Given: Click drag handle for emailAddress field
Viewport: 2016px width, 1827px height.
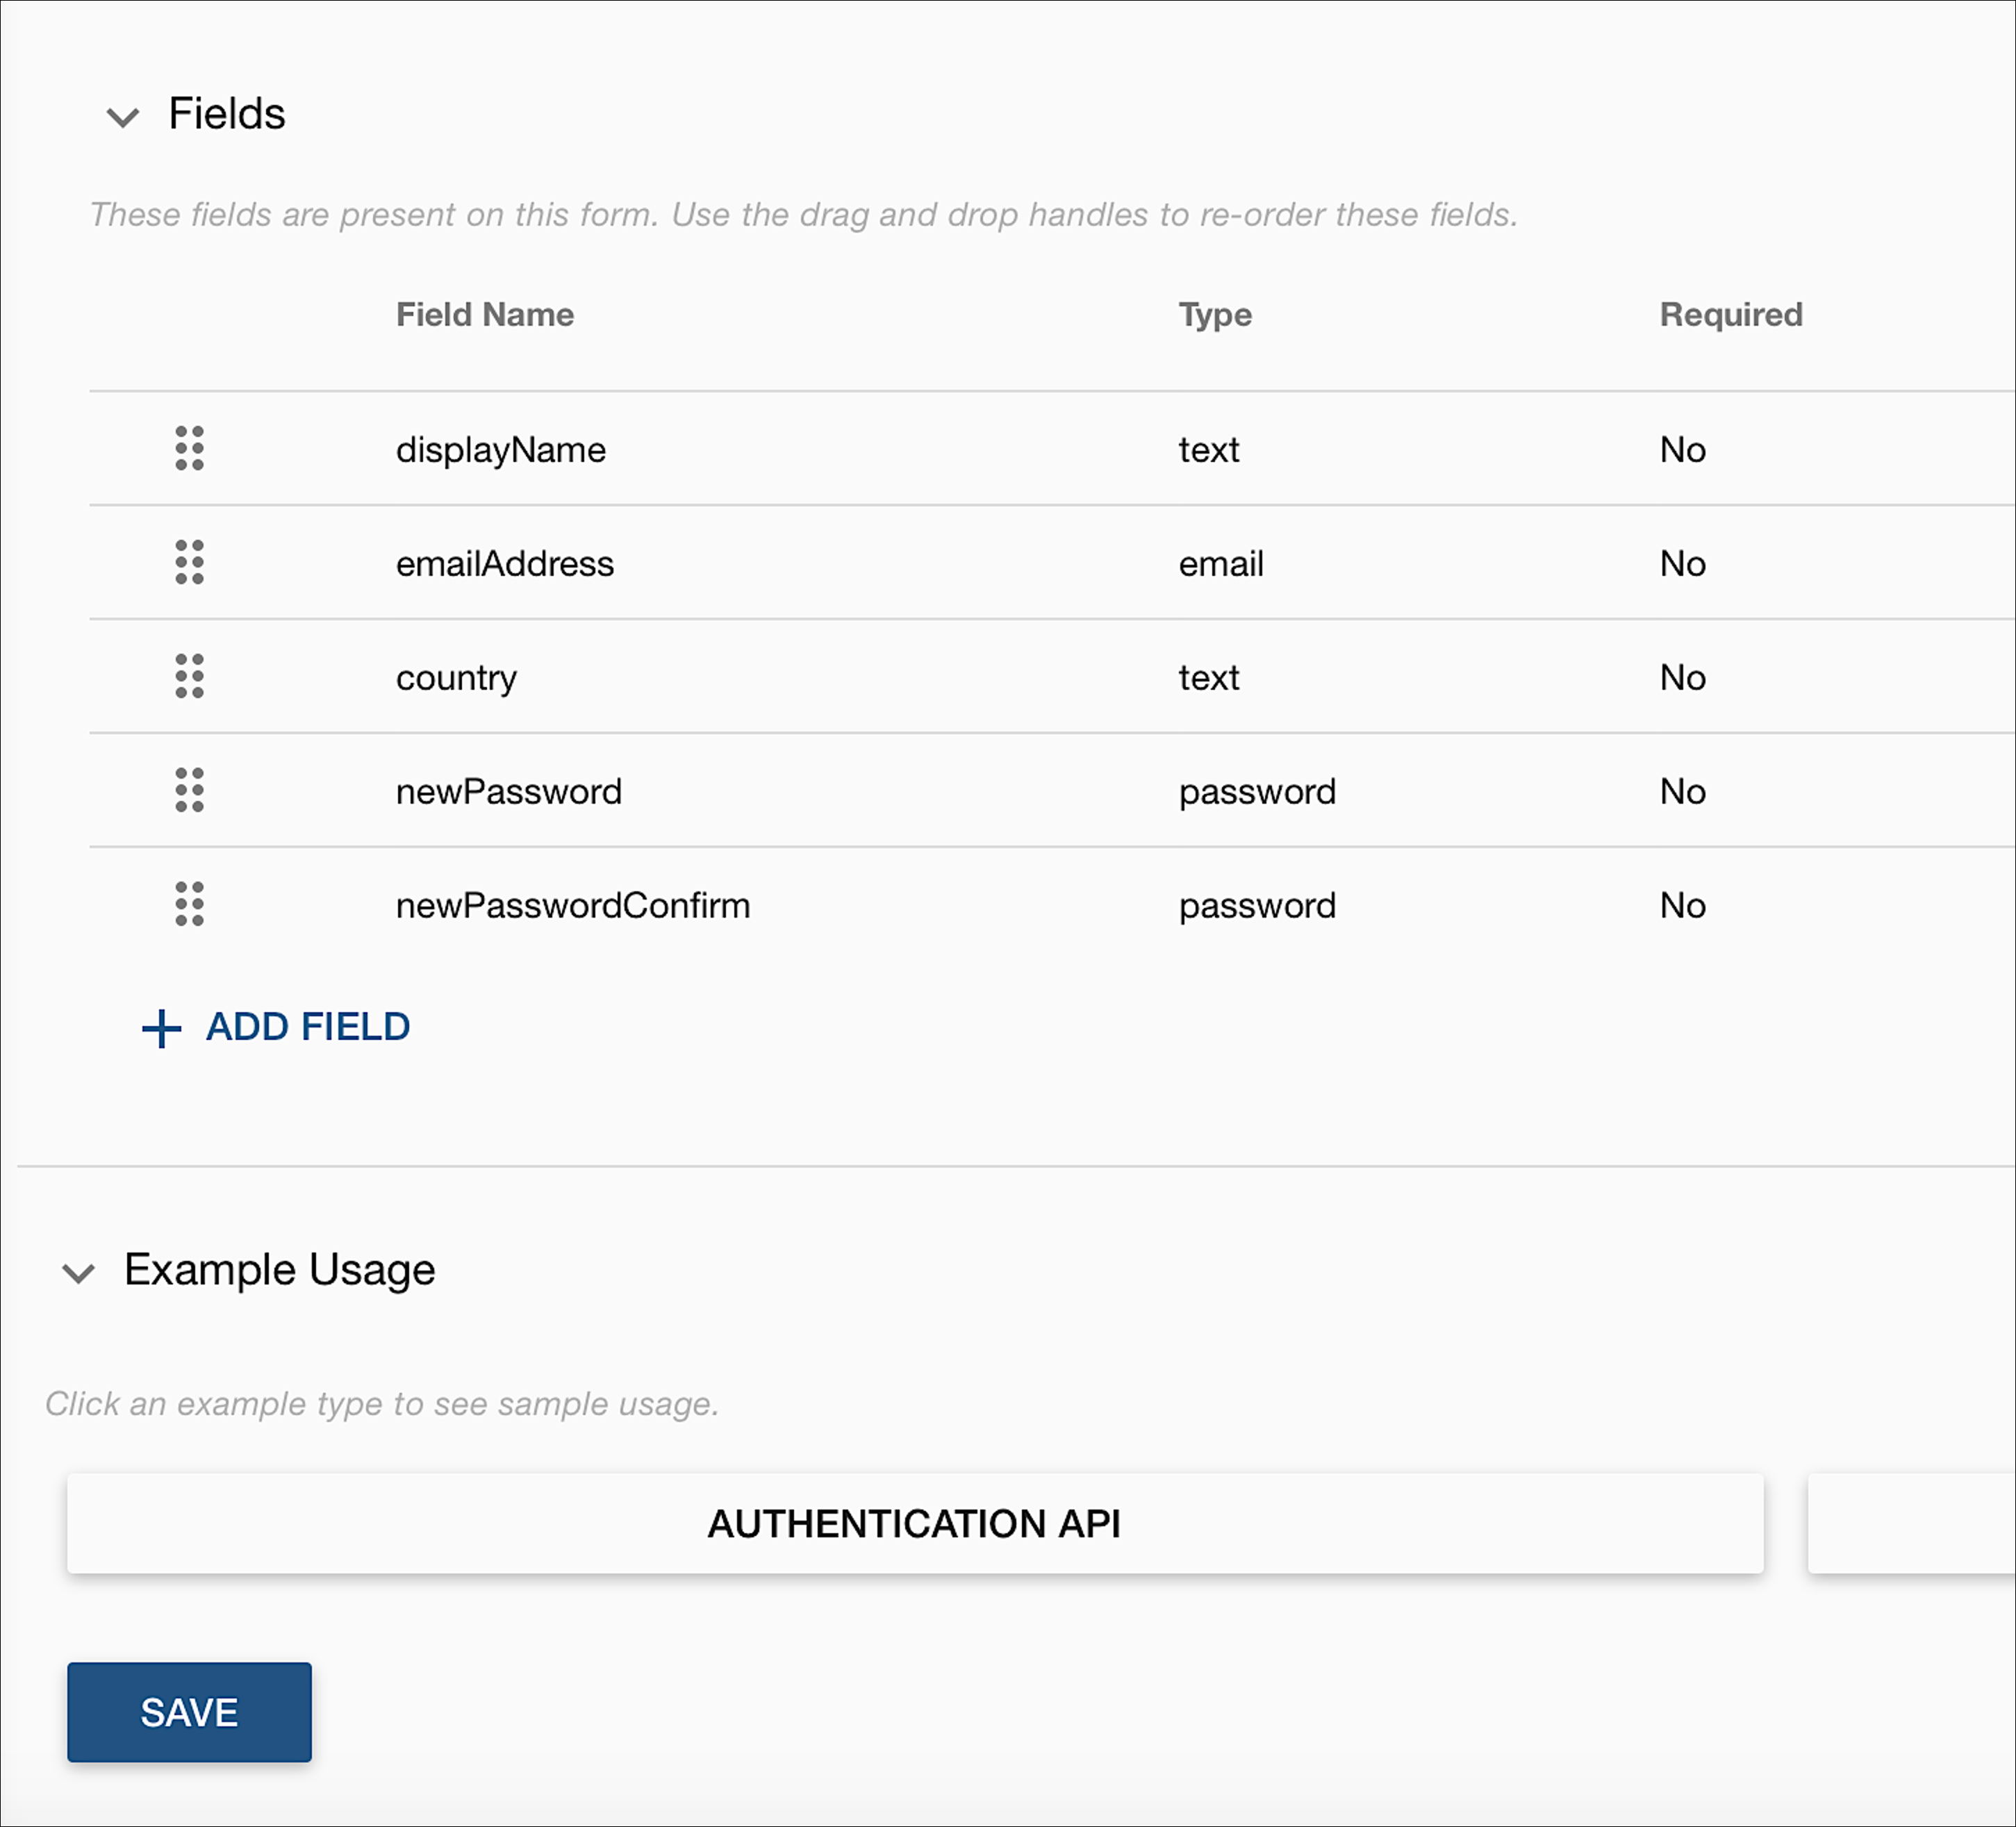Looking at the screenshot, I should [189, 562].
